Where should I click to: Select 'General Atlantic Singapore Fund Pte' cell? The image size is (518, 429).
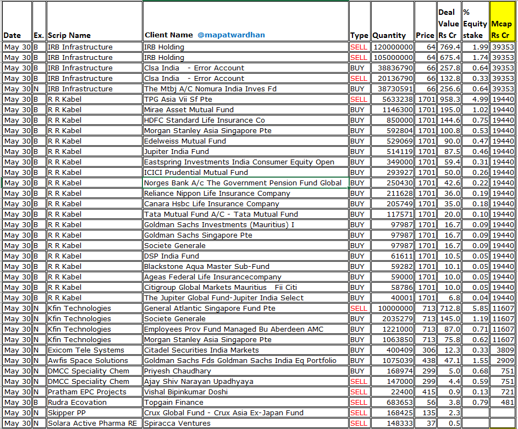pyautogui.click(x=246, y=309)
